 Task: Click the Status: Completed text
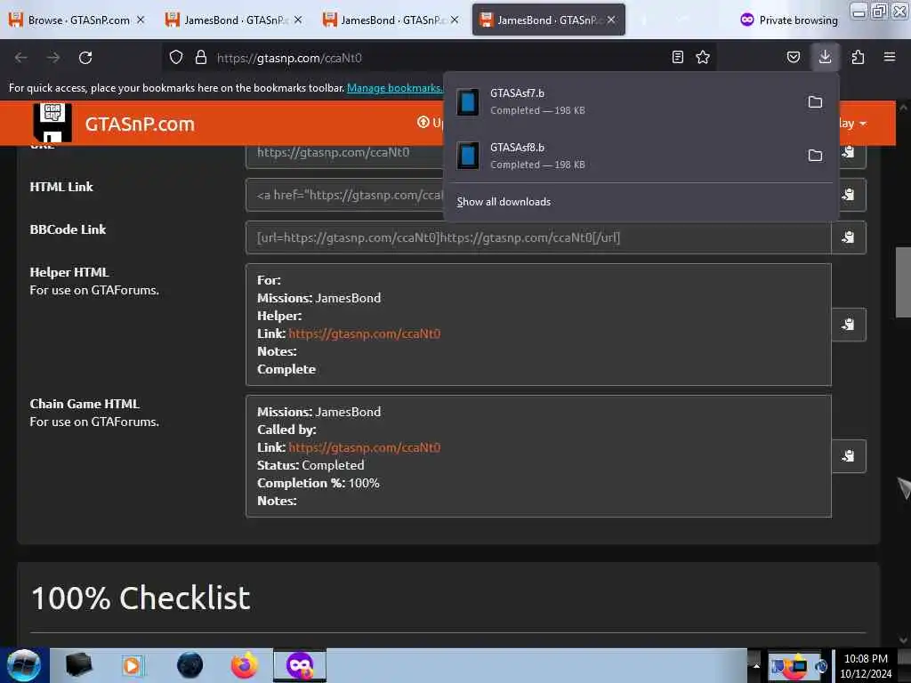coord(310,465)
